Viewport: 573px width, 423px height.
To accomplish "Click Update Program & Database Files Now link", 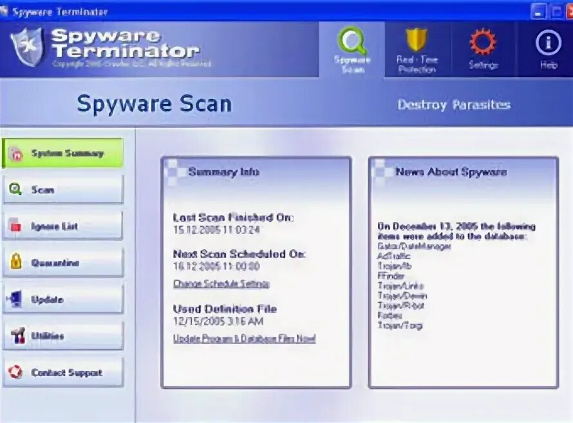I will click(x=244, y=339).
